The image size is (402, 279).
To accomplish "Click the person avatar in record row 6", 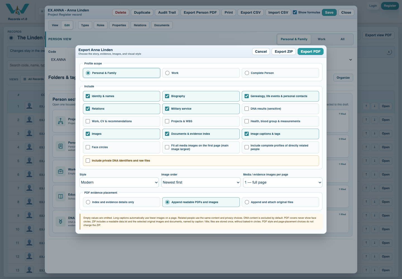I will pos(29,174).
